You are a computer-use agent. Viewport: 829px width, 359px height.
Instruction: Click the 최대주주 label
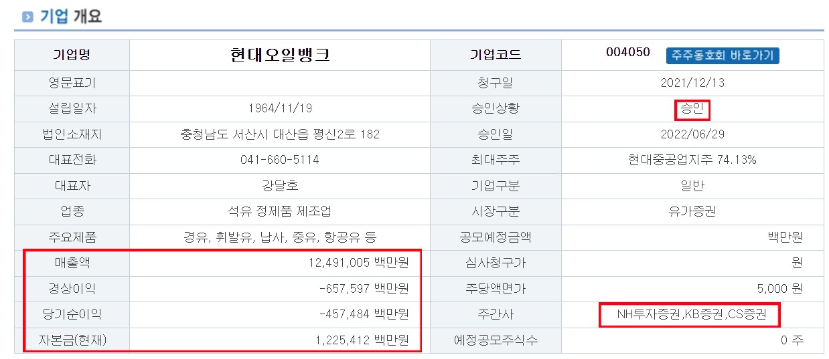(x=496, y=160)
